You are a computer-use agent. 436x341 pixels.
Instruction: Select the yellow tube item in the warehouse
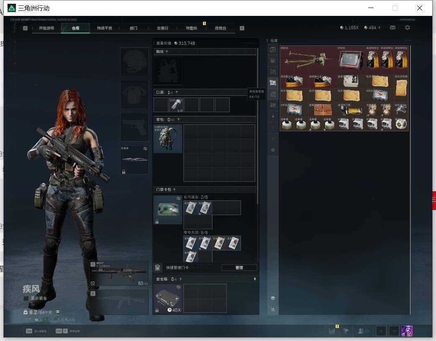click(351, 110)
